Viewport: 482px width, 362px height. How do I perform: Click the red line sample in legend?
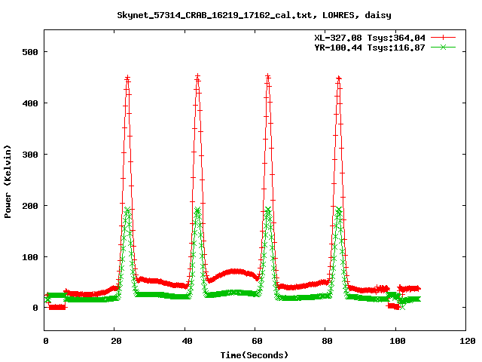click(444, 37)
